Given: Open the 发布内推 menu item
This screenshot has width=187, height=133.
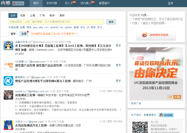Looking at the screenshot, I should 52,3.
